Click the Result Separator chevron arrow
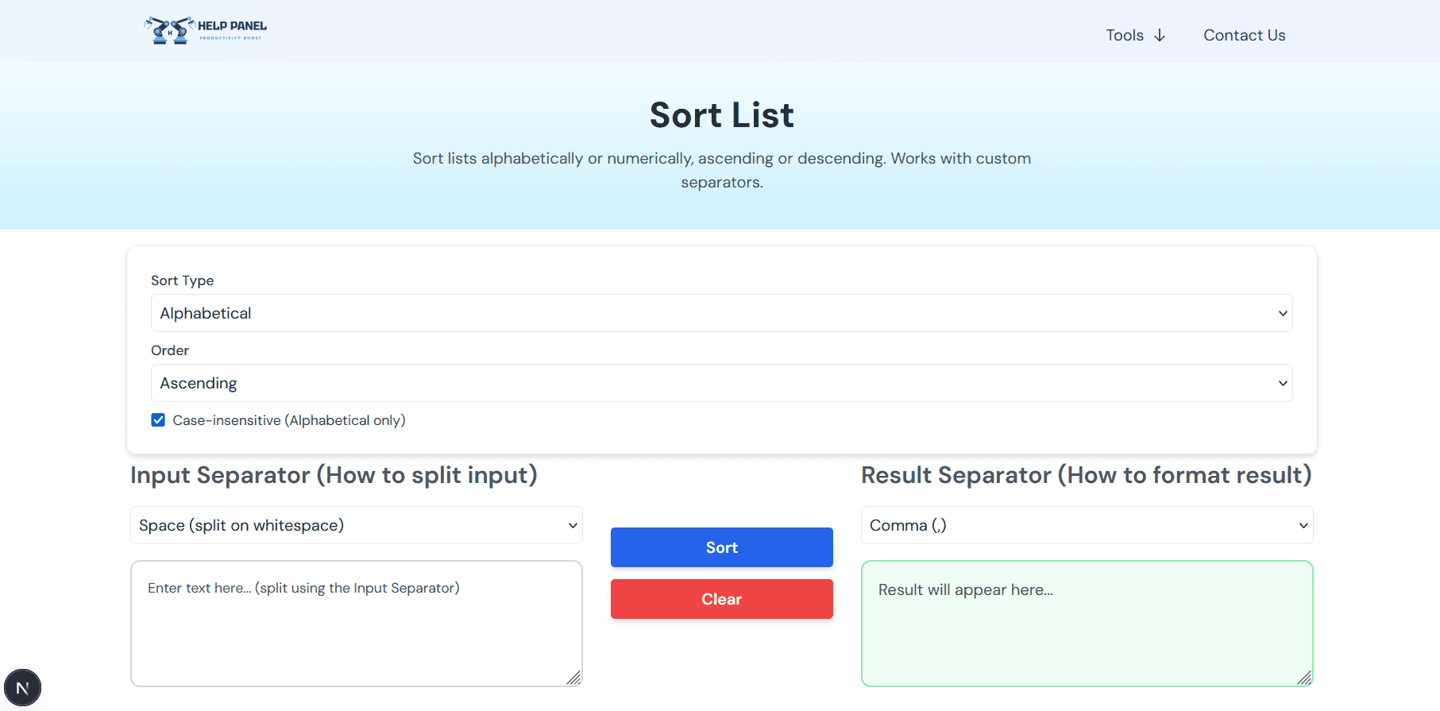The height and width of the screenshot is (711, 1440). [1303, 526]
